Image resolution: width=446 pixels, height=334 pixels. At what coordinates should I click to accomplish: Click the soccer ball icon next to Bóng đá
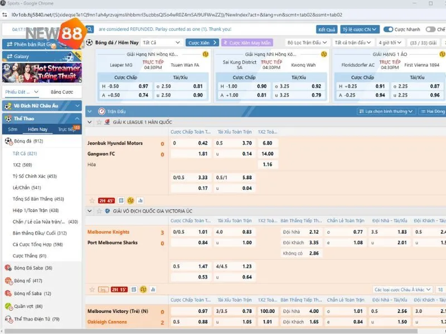(x=8, y=141)
